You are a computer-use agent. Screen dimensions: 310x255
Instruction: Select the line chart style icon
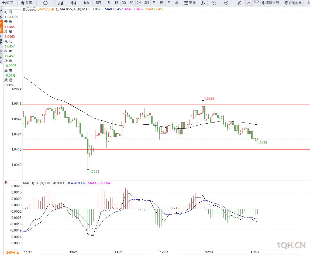pyautogui.click(x=61, y=3)
